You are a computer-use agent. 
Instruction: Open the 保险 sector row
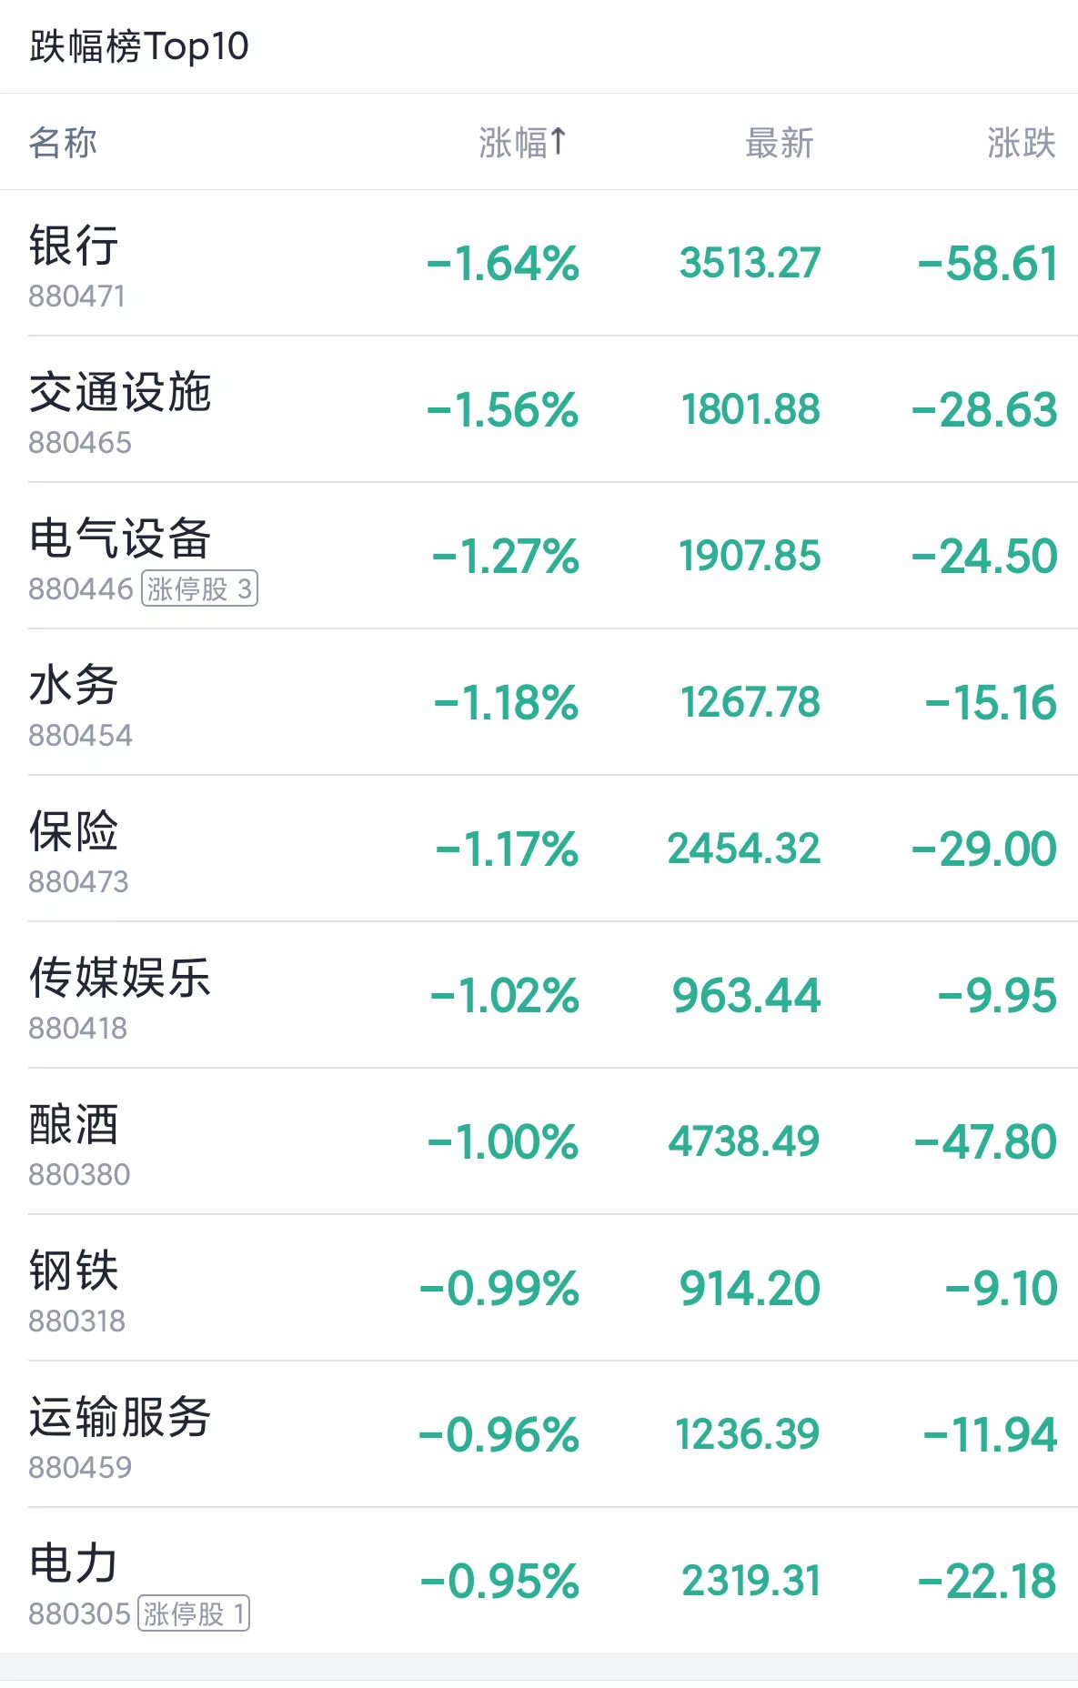539,849
